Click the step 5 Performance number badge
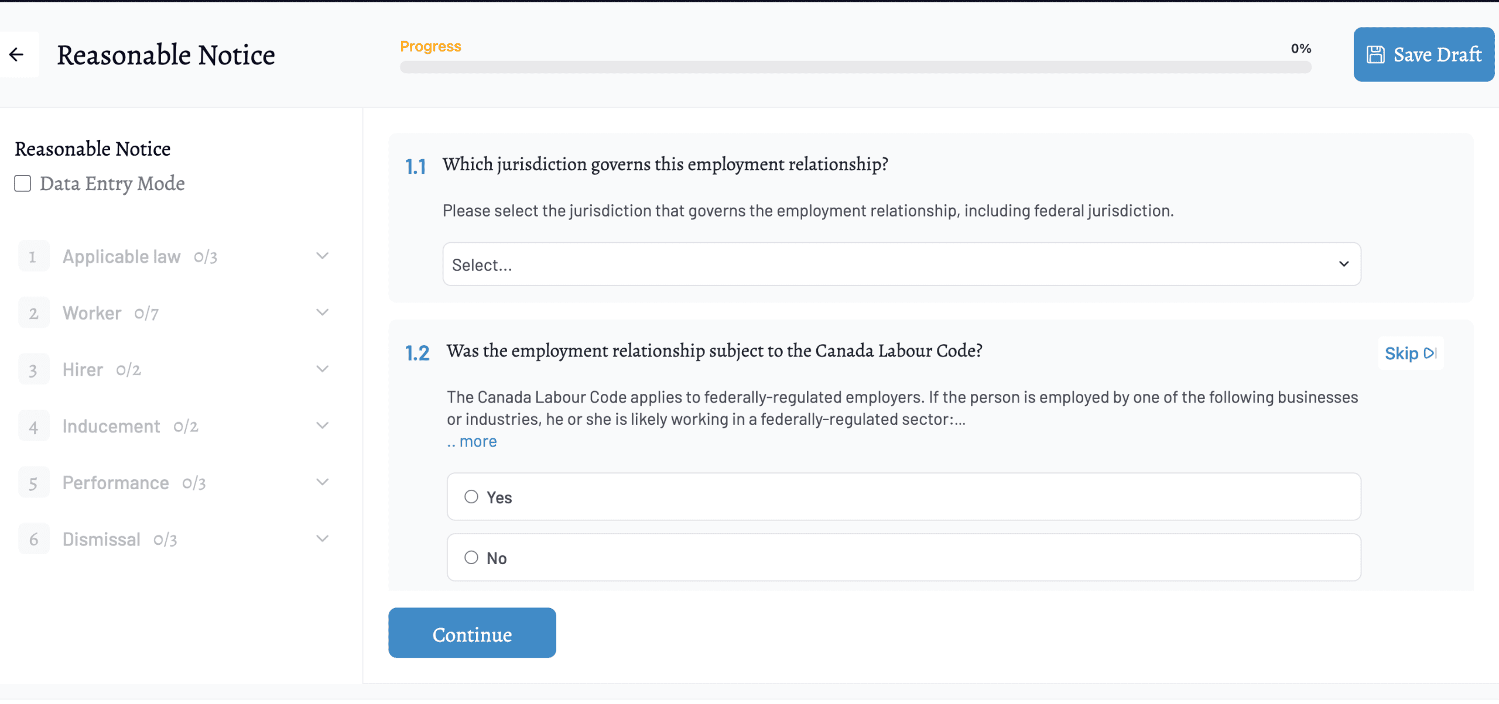 click(33, 483)
